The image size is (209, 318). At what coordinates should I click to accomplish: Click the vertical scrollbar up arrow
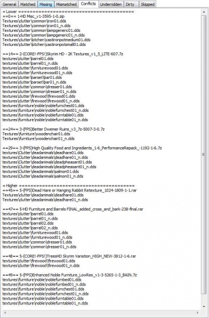tap(204, 12)
